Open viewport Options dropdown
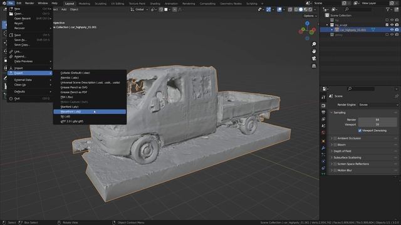This screenshot has height=225, width=401. (310, 16)
